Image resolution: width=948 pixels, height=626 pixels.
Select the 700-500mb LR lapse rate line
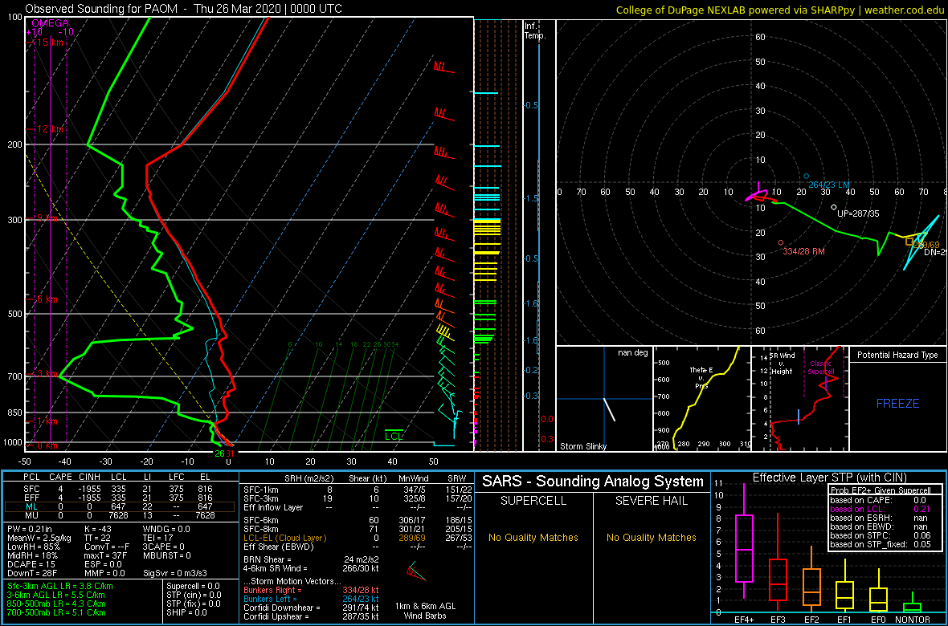[57, 612]
